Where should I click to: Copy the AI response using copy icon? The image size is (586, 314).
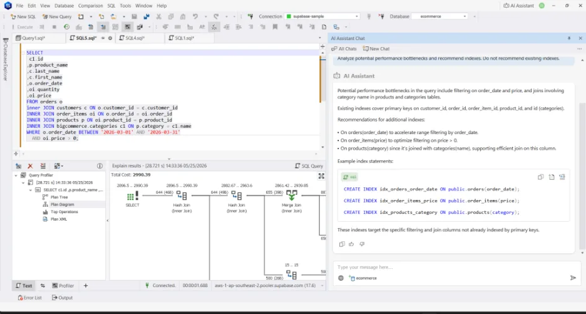342,244
